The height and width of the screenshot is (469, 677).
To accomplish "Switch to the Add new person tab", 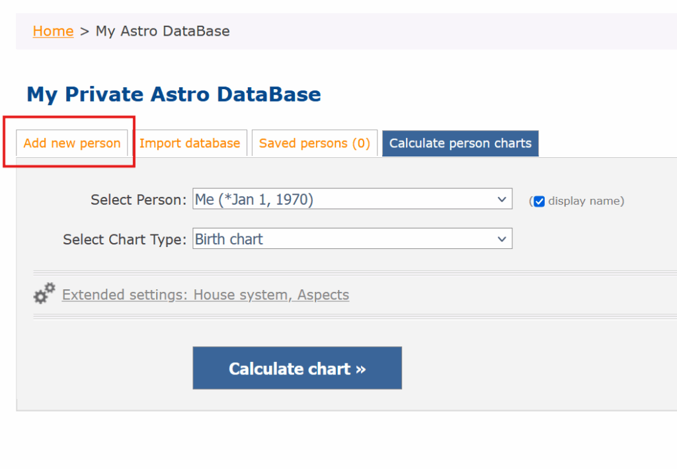I will coord(72,143).
